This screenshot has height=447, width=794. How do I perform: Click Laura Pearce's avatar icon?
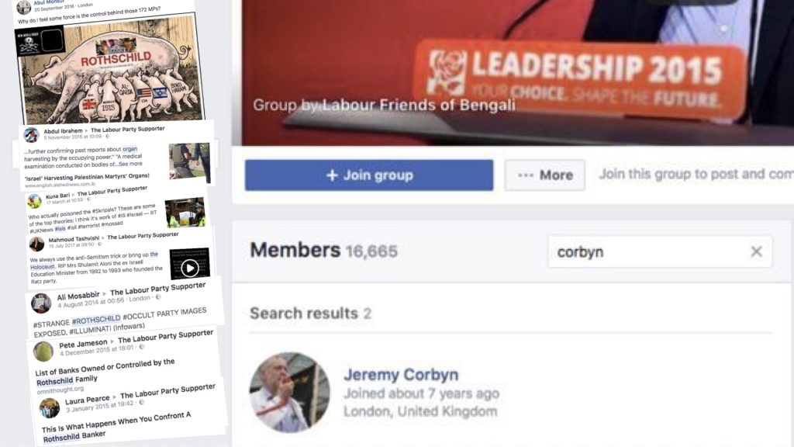click(x=50, y=408)
